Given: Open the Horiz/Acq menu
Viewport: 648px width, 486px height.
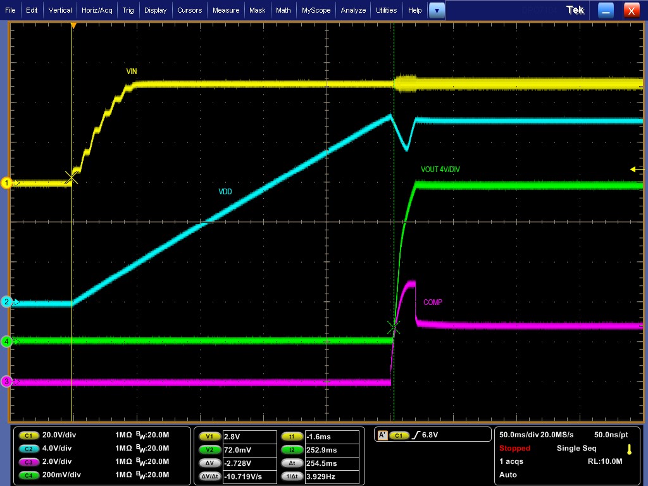Looking at the screenshot, I should [96, 9].
